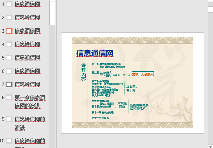Place cursor in slide 1 outline title

point(27,4)
